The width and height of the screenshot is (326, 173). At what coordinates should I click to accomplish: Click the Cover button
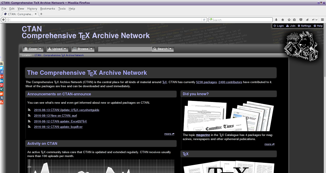pyautogui.click(x=31, y=49)
